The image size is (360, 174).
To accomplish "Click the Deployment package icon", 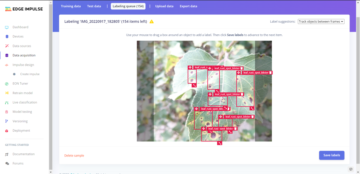I will point(7,131).
